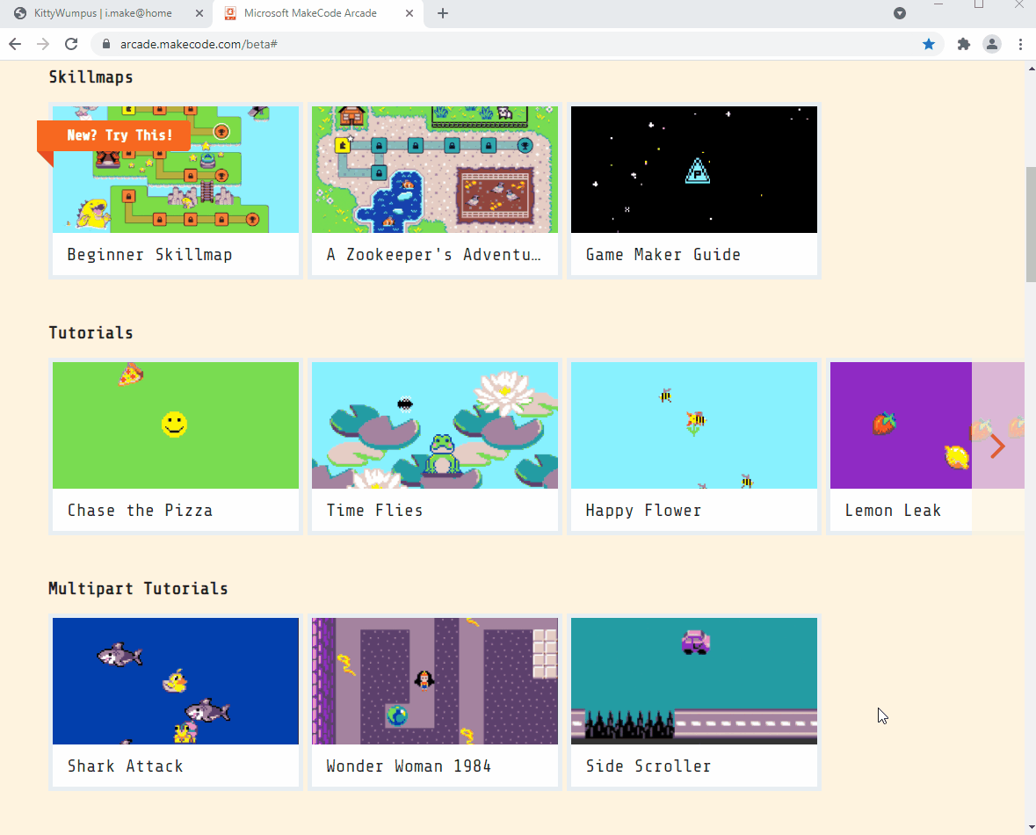Reload the MakeCode Arcade page

[x=71, y=43]
